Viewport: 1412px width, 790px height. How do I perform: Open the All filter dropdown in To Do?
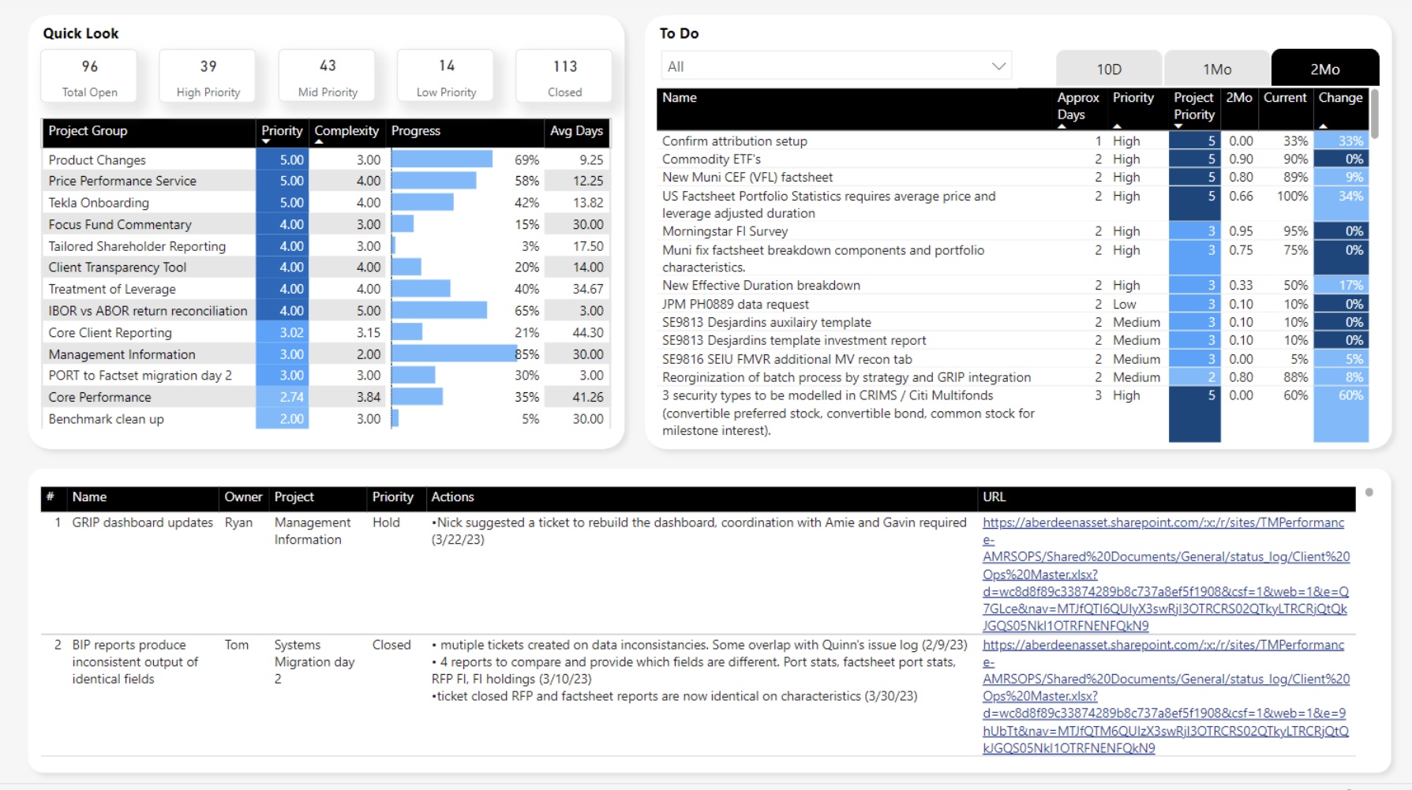(x=836, y=66)
